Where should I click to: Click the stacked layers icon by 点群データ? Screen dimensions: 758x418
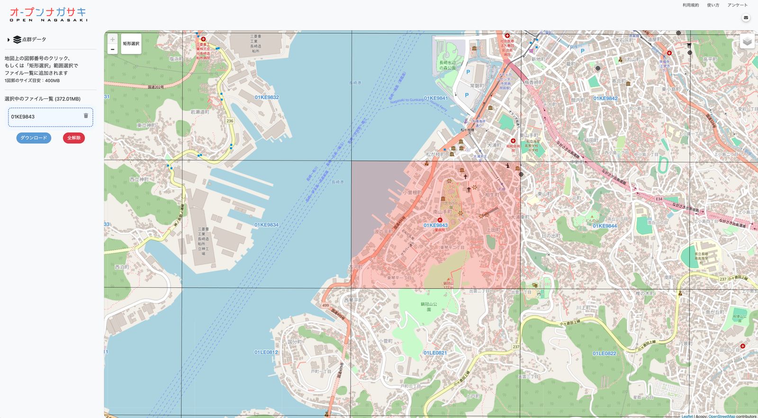pyautogui.click(x=17, y=40)
